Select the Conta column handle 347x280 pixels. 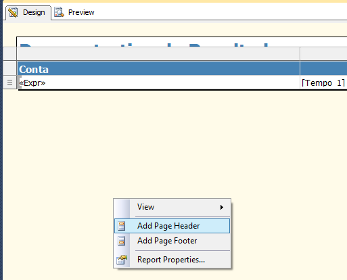click(x=158, y=53)
